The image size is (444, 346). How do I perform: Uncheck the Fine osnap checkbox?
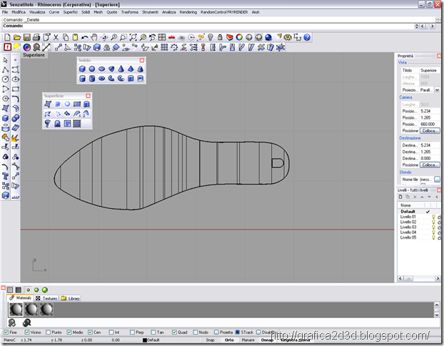tap(6, 332)
